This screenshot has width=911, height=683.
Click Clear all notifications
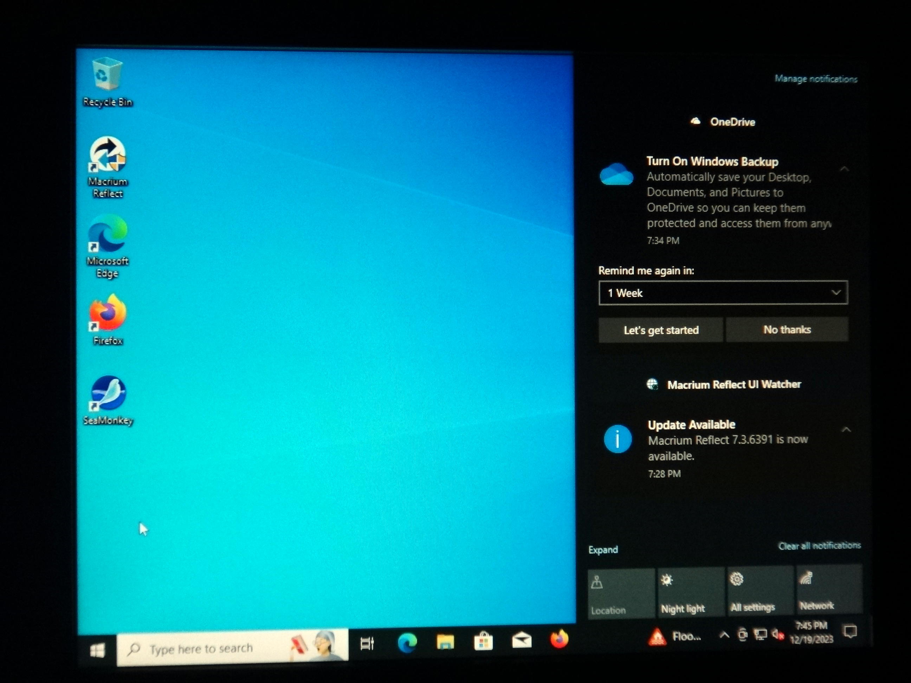tap(819, 546)
